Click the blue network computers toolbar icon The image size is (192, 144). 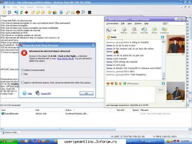click(16, 12)
